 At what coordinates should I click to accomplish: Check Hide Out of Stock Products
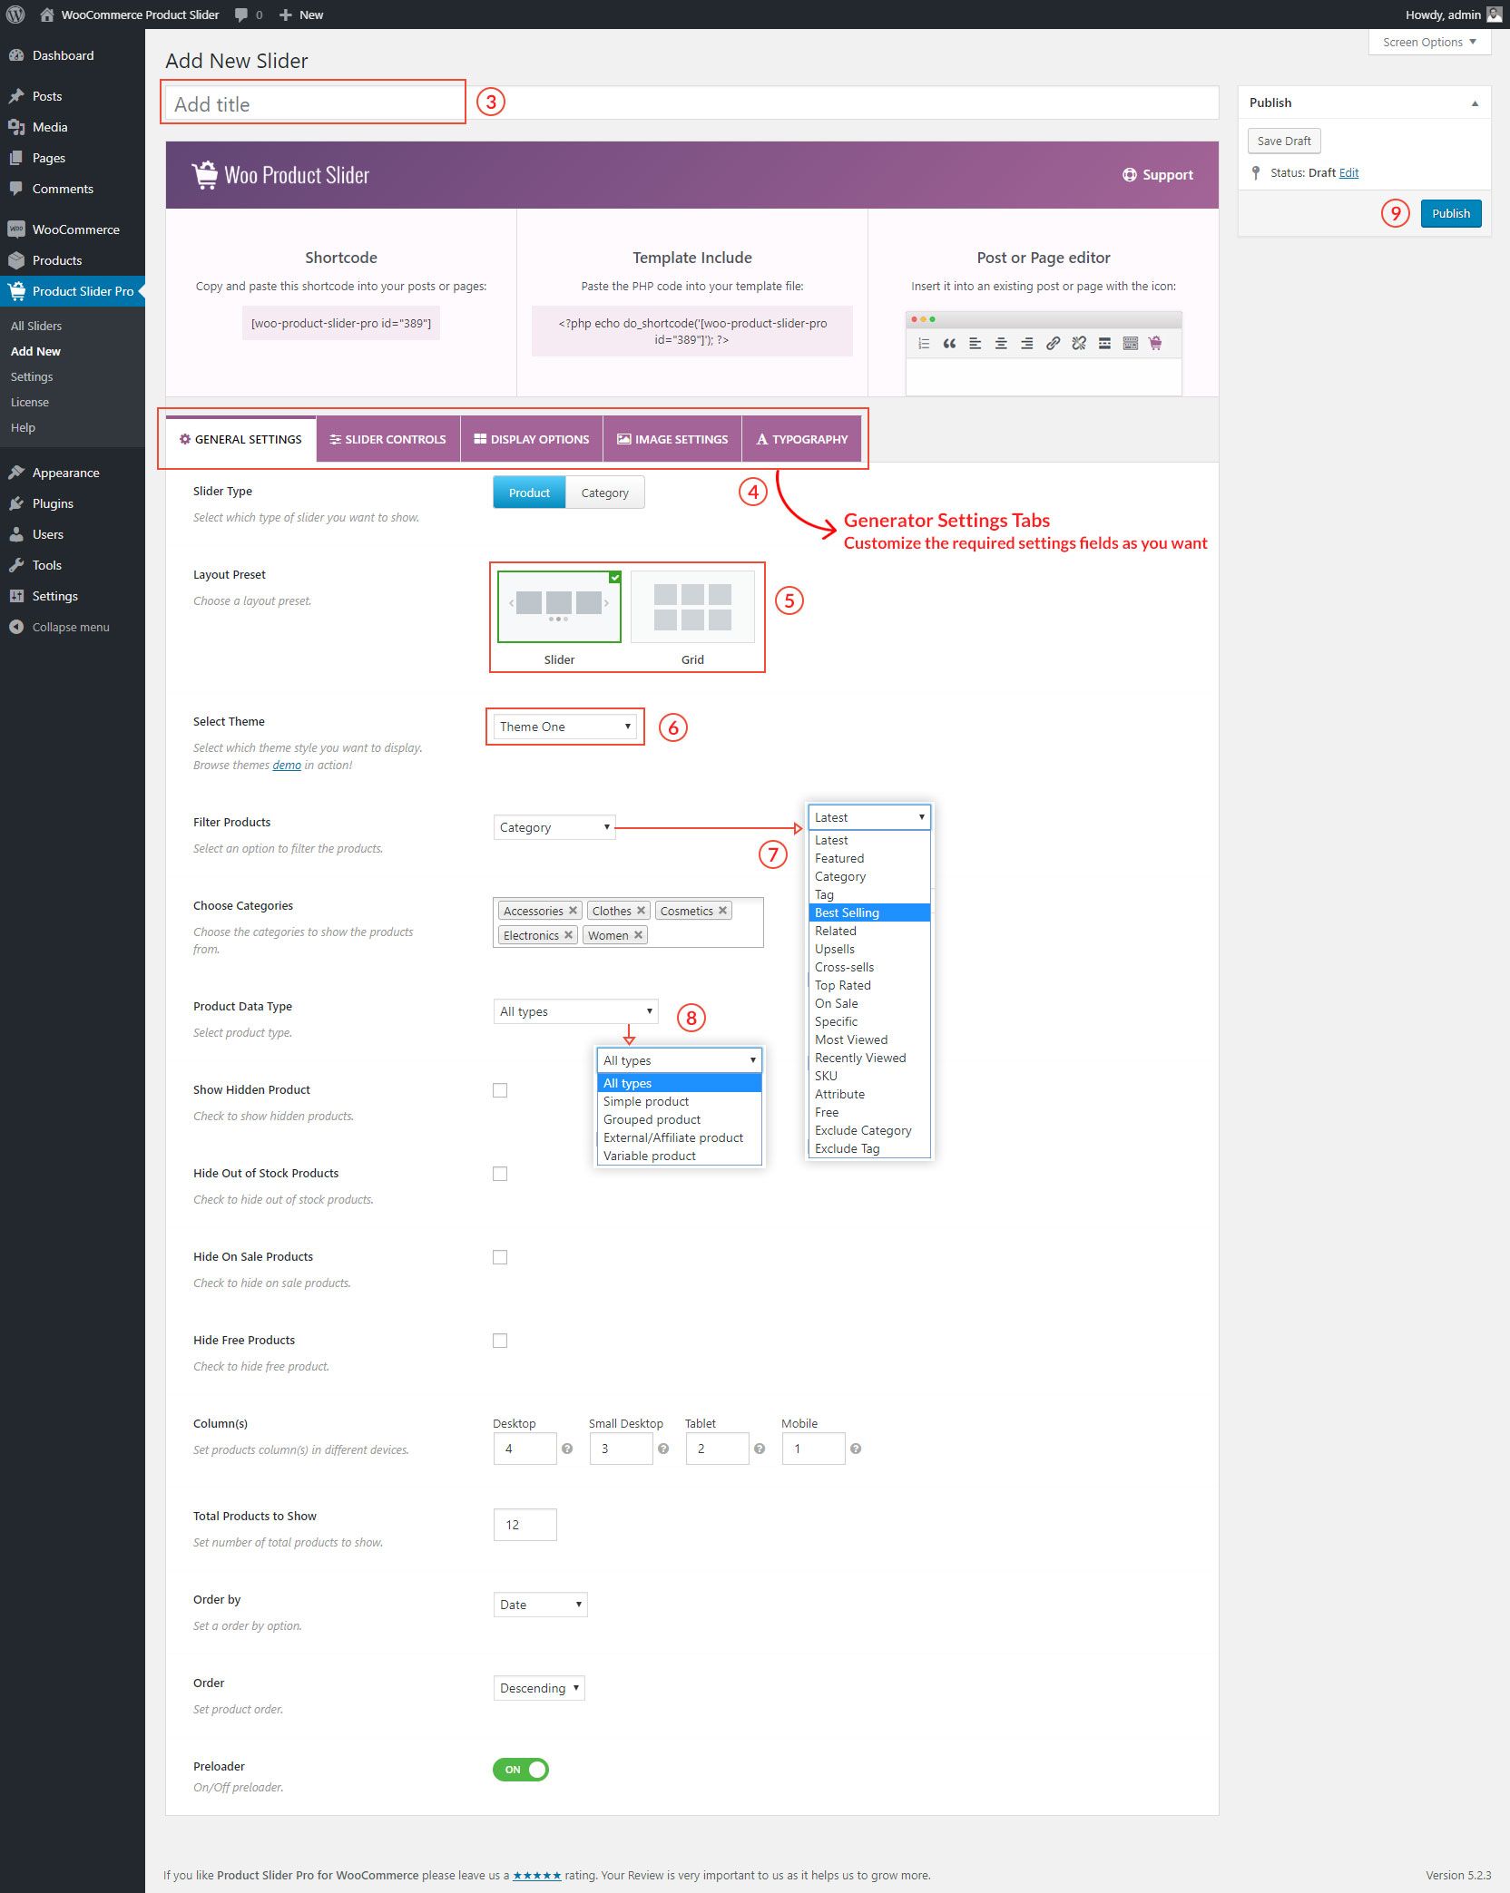tap(500, 1174)
